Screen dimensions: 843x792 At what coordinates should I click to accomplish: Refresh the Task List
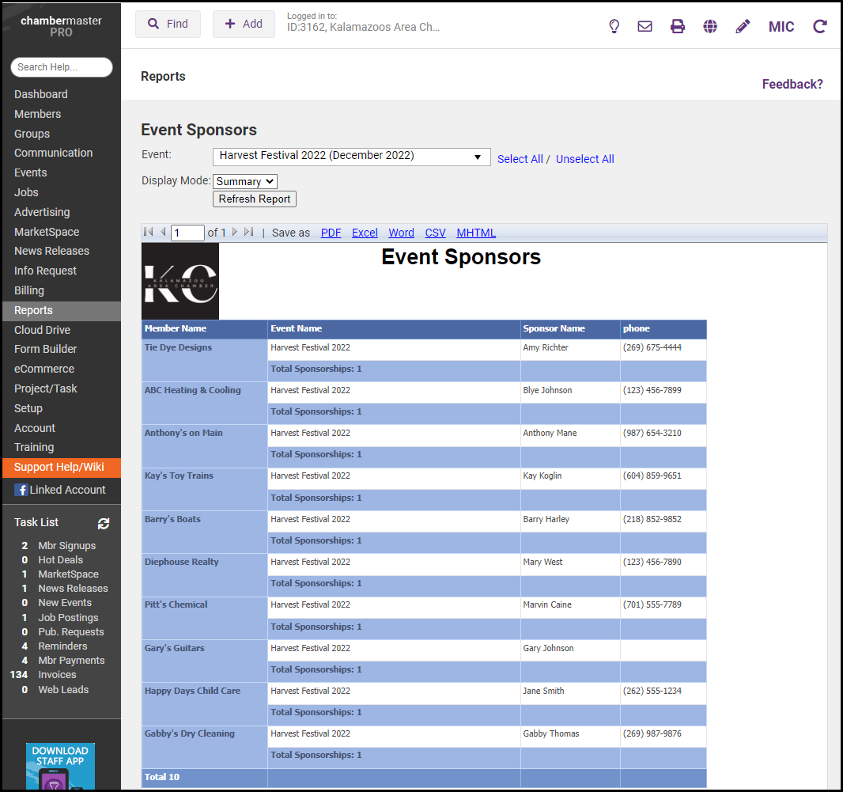coord(104,524)
